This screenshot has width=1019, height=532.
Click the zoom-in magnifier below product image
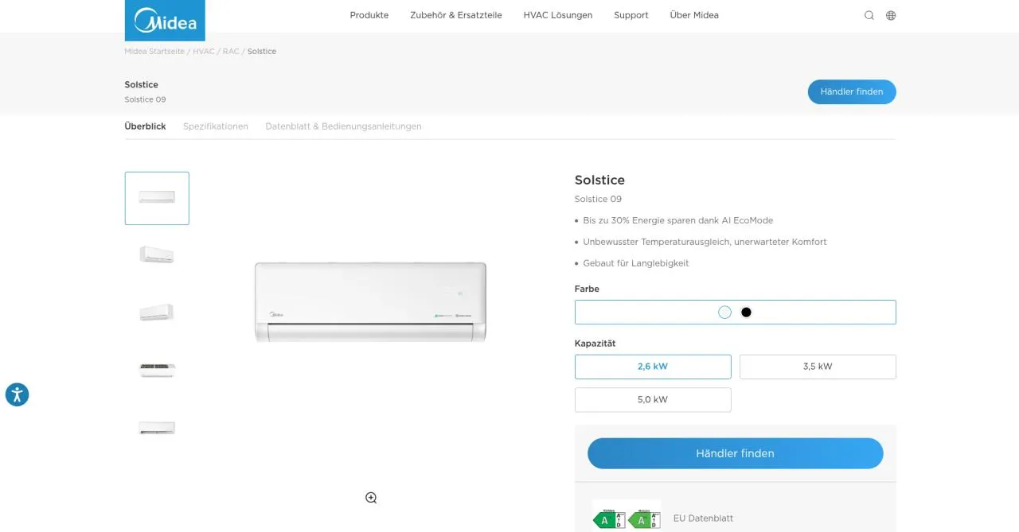(x=371, y=498)
